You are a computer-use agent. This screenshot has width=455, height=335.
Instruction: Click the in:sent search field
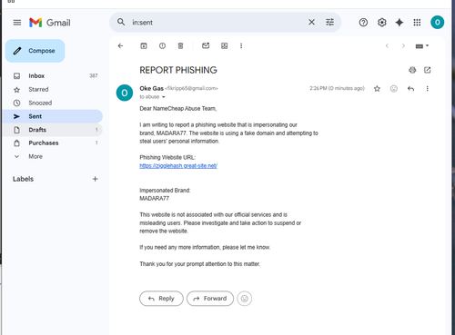217,23
